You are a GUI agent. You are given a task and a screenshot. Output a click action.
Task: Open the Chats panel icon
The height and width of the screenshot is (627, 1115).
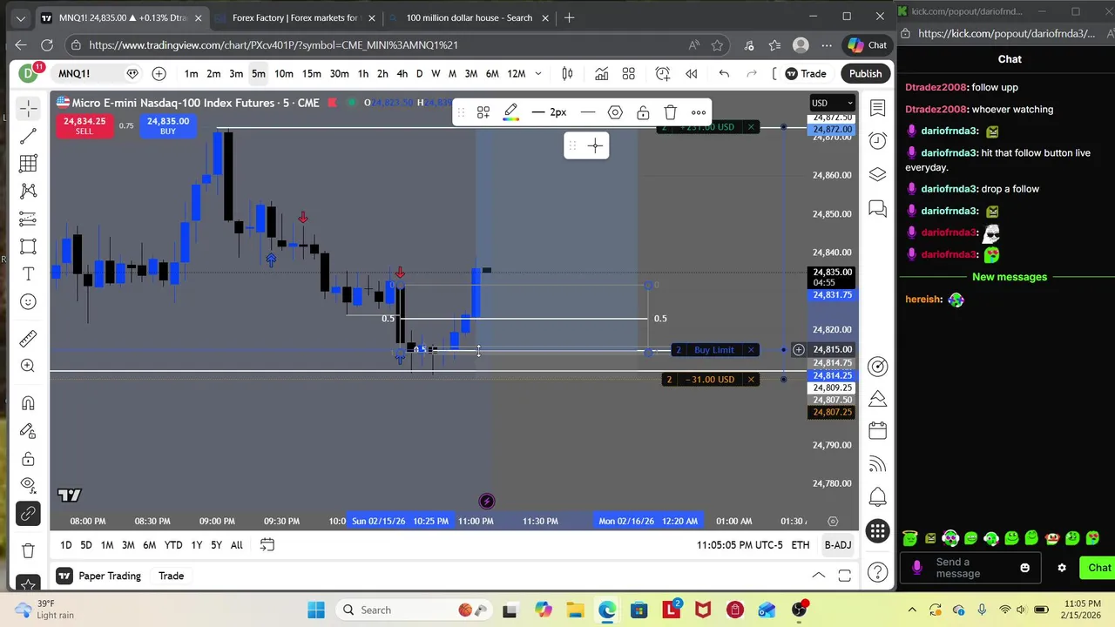(877, 209)
